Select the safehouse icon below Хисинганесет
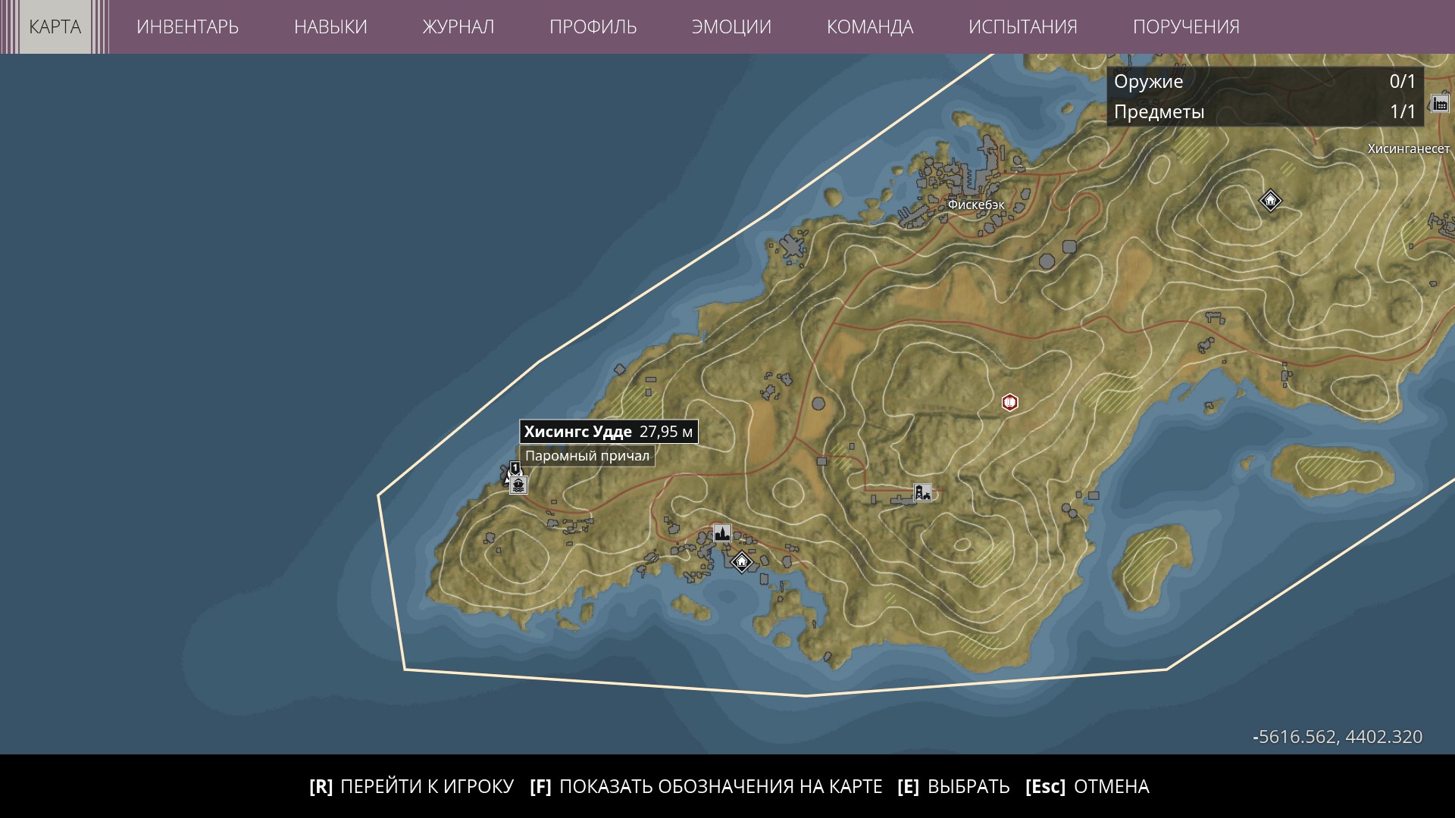1455x818 pixels. pos(1270,201)
